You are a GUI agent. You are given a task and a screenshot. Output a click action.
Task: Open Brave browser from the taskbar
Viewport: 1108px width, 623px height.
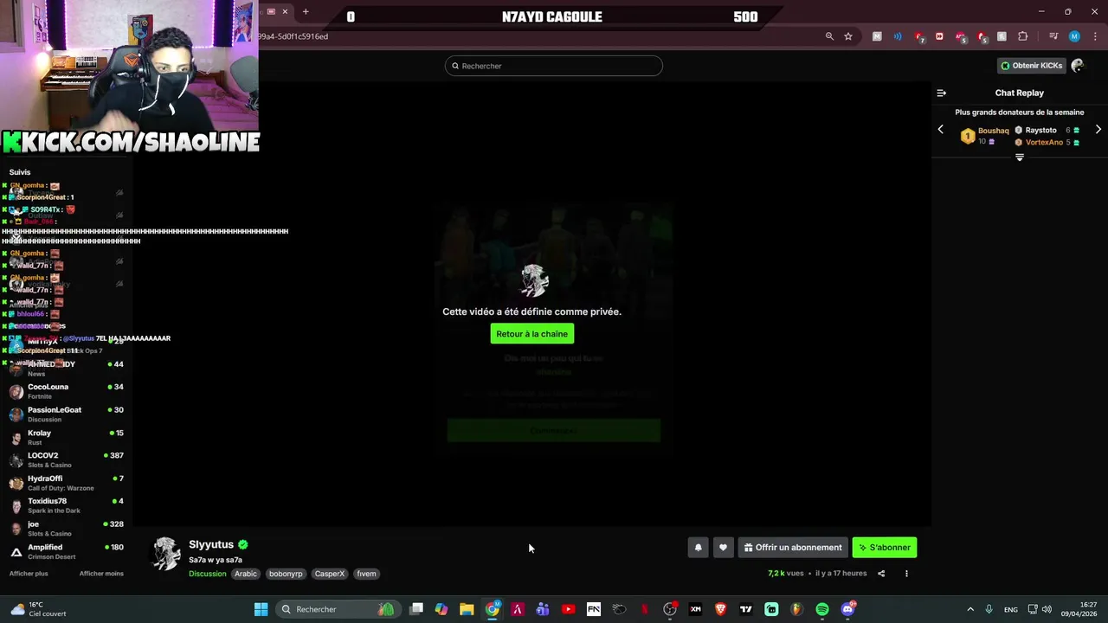pyautogui.click(x=720, y=609)
